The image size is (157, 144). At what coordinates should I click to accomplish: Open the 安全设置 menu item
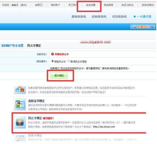[91, 5]
